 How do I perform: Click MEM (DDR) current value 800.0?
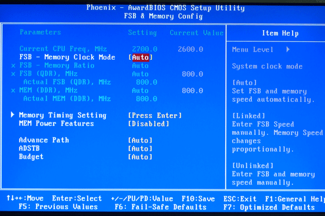coord(193,91)
